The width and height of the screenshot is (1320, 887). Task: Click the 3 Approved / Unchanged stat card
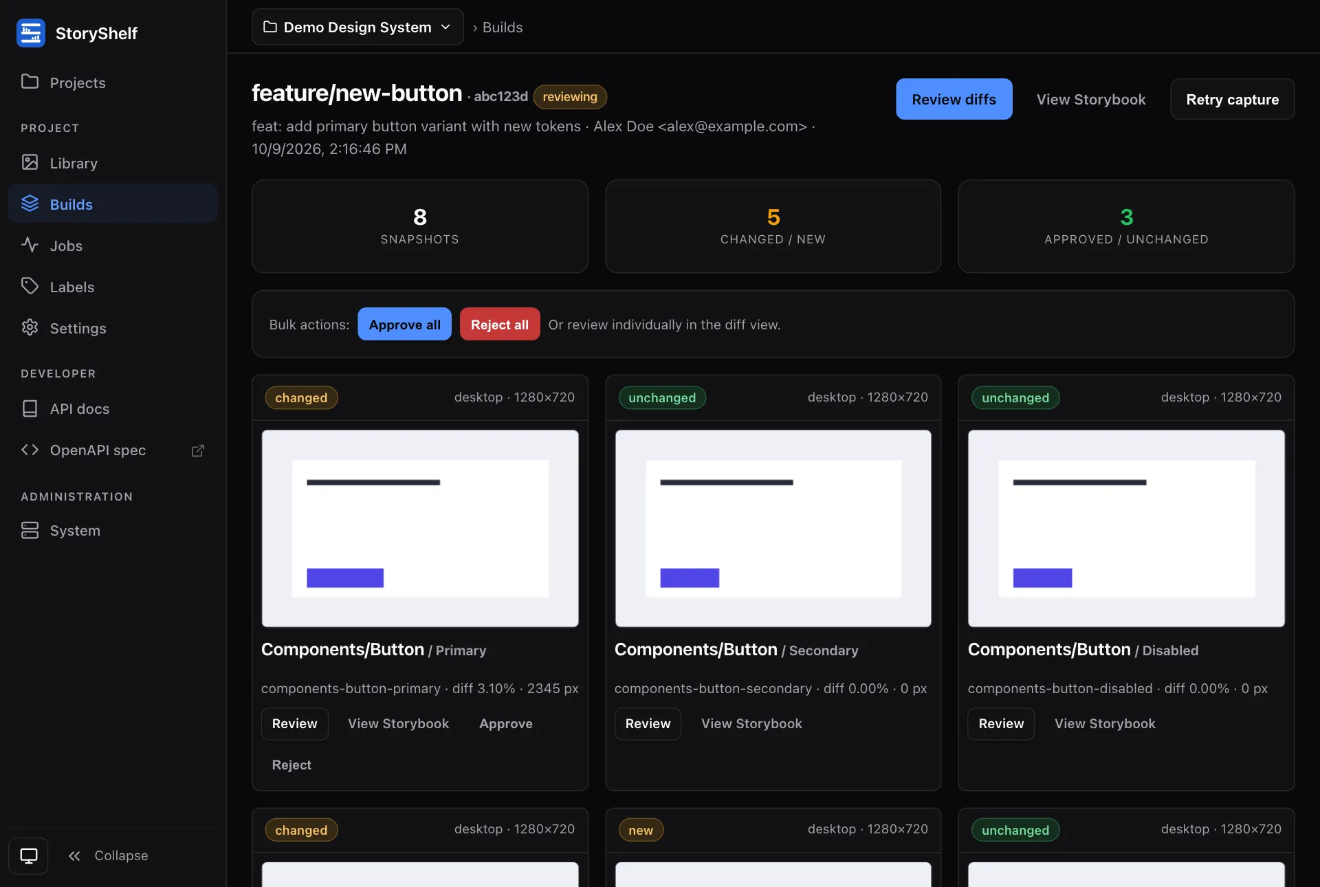1126,226
